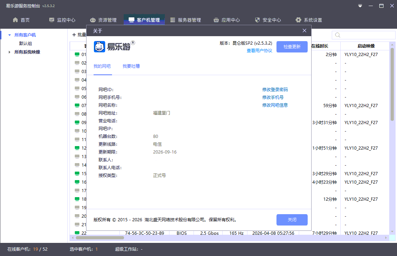This screenshot has height=256, width=397.
Task: Open the 查看用户协议 agreement link
Action: [259, 50]
